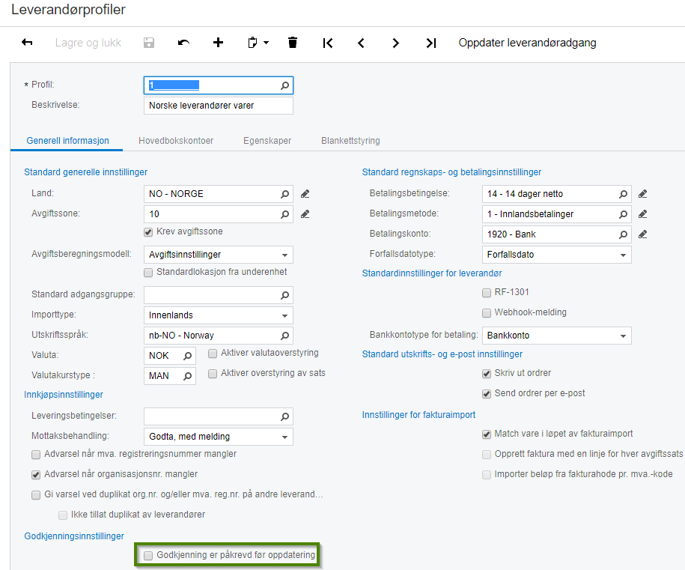This screenshot has height=570, width=685.
Task: Add new profile with plus icon
Action: (218, 43)
